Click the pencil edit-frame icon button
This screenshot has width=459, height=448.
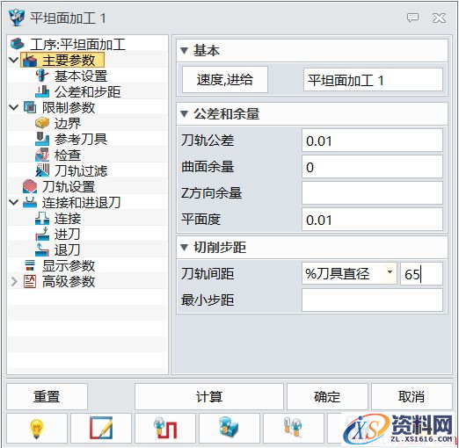tap(101, 429)
